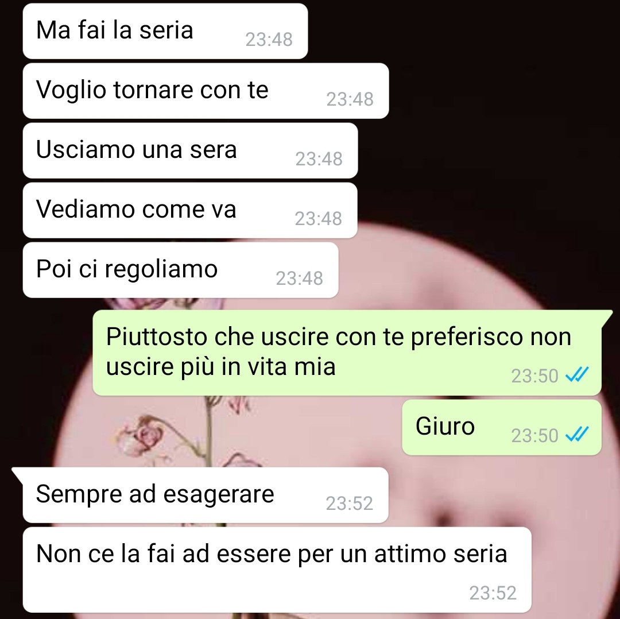This screenshot has height=619, width=620.
Task: Tap the 'Usciamo una sera' message
Action: point(190,150)
